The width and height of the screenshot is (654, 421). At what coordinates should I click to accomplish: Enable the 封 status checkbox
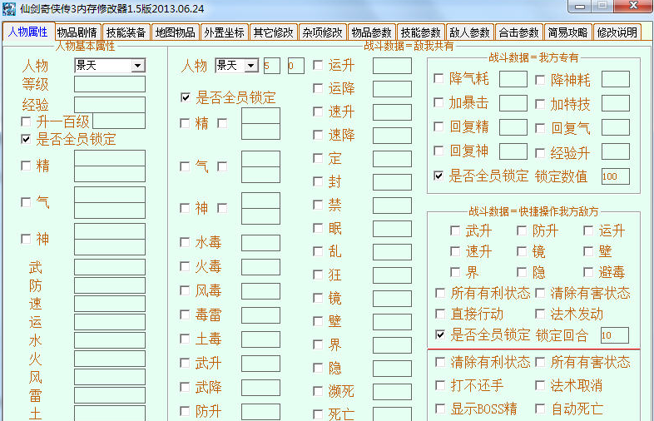(318, 181)
